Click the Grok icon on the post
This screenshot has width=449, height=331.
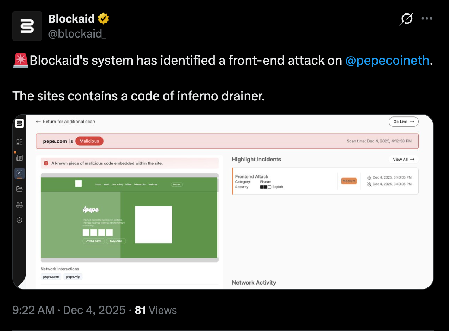[x=407, y=18]
